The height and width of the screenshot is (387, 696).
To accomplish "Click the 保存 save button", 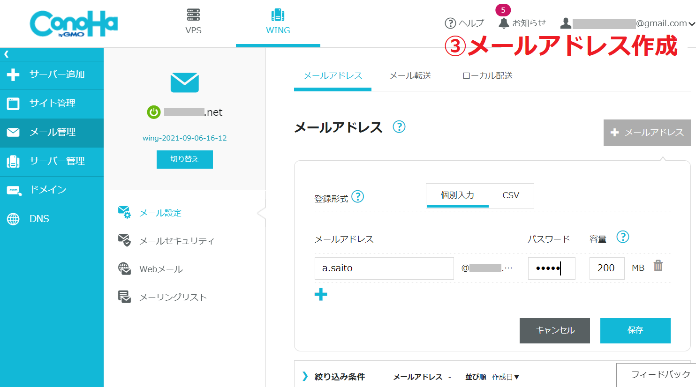I will (x=635, y=331).
